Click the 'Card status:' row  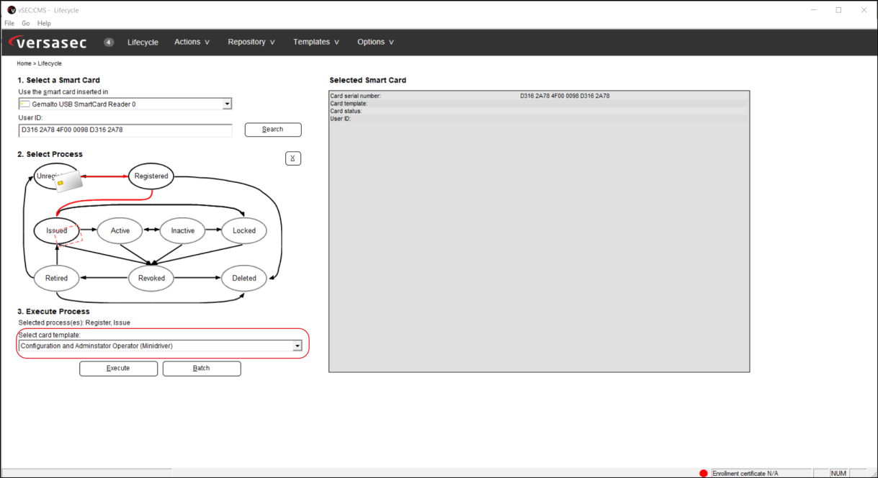(x=539, y=111)
